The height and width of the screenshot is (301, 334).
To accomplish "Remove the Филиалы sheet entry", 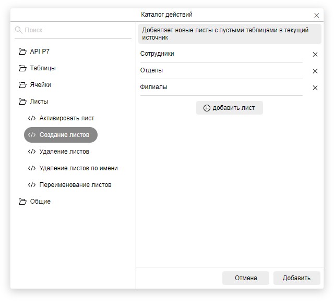I will [x=315, y=87].
